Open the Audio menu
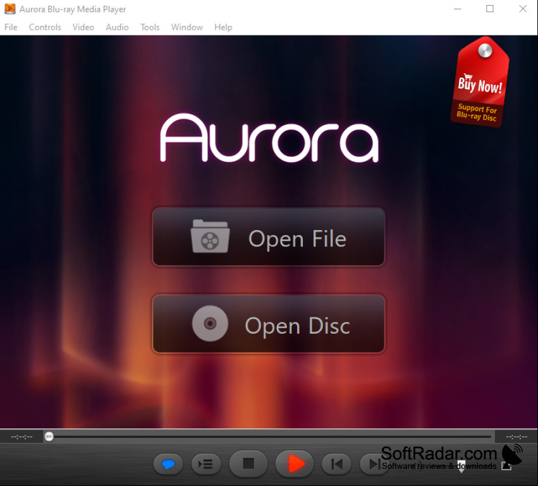Image resolution: width=538 pixels, height=486 pixels. 117,27
